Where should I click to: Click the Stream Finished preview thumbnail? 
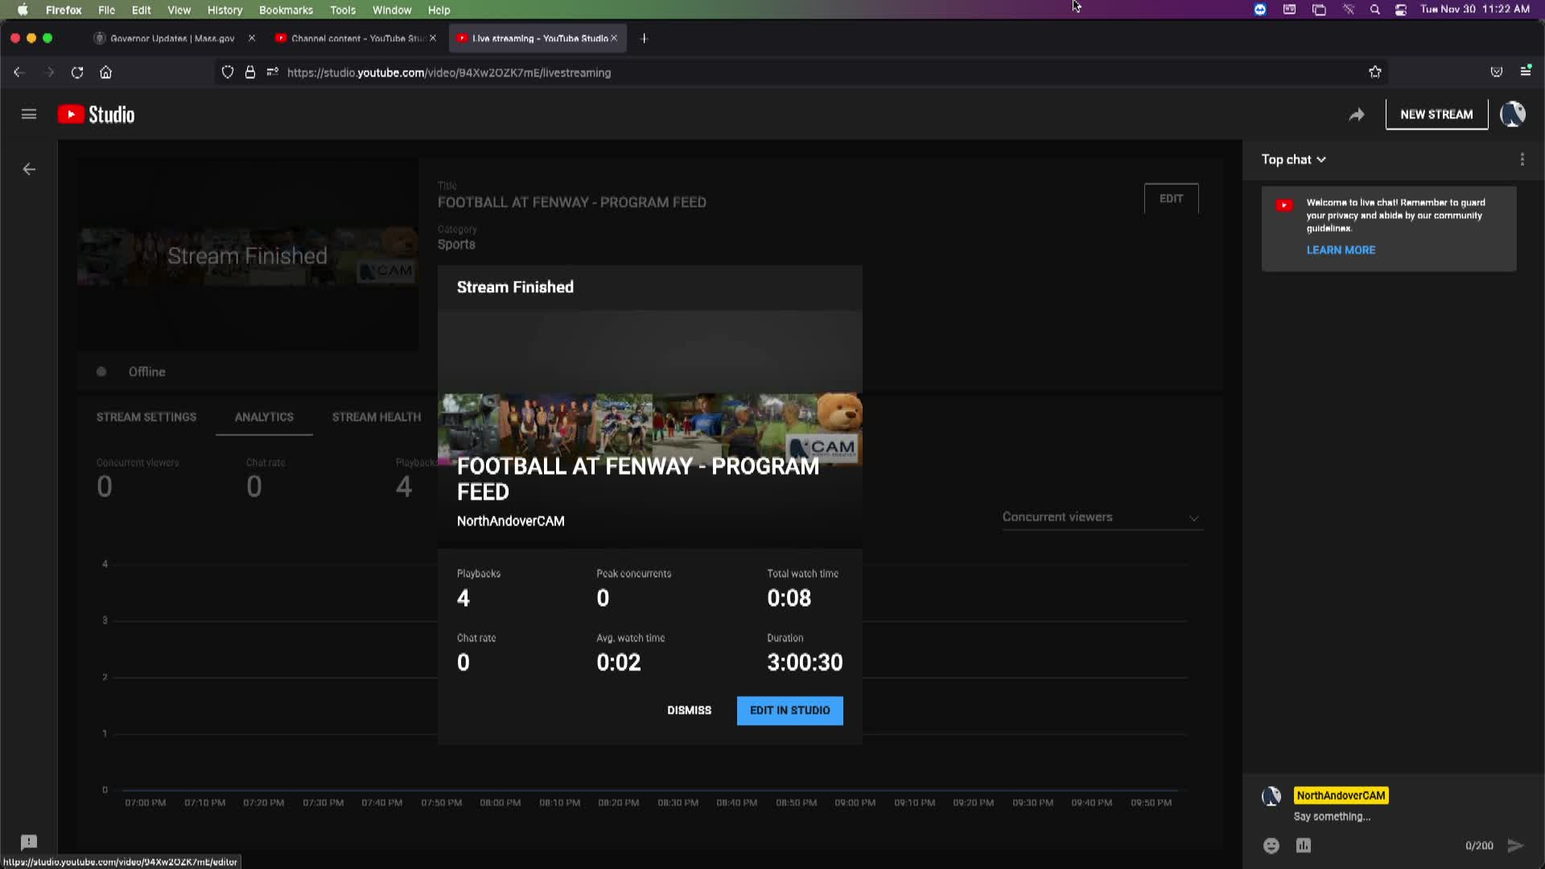pyautogui.click(x=247, y=255)
